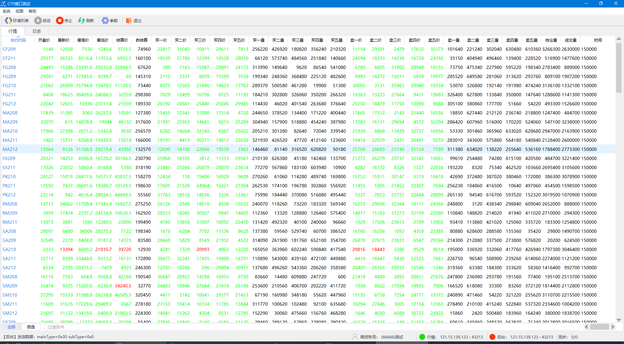Click the vertical scrollbar thumb
The width and height of the screenshot is (624, 344).
point(619,68)
